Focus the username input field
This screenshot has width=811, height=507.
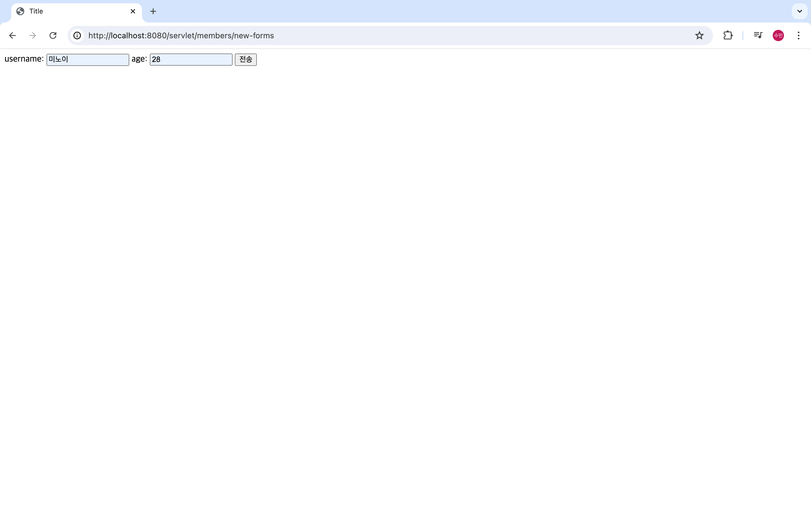pos(88,60)
